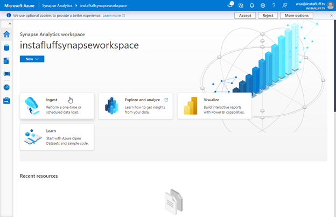Click the Power BI Visualize icon
Image resolution: width=336 pixels, height=217 pixels.
[x=191, y=106]
